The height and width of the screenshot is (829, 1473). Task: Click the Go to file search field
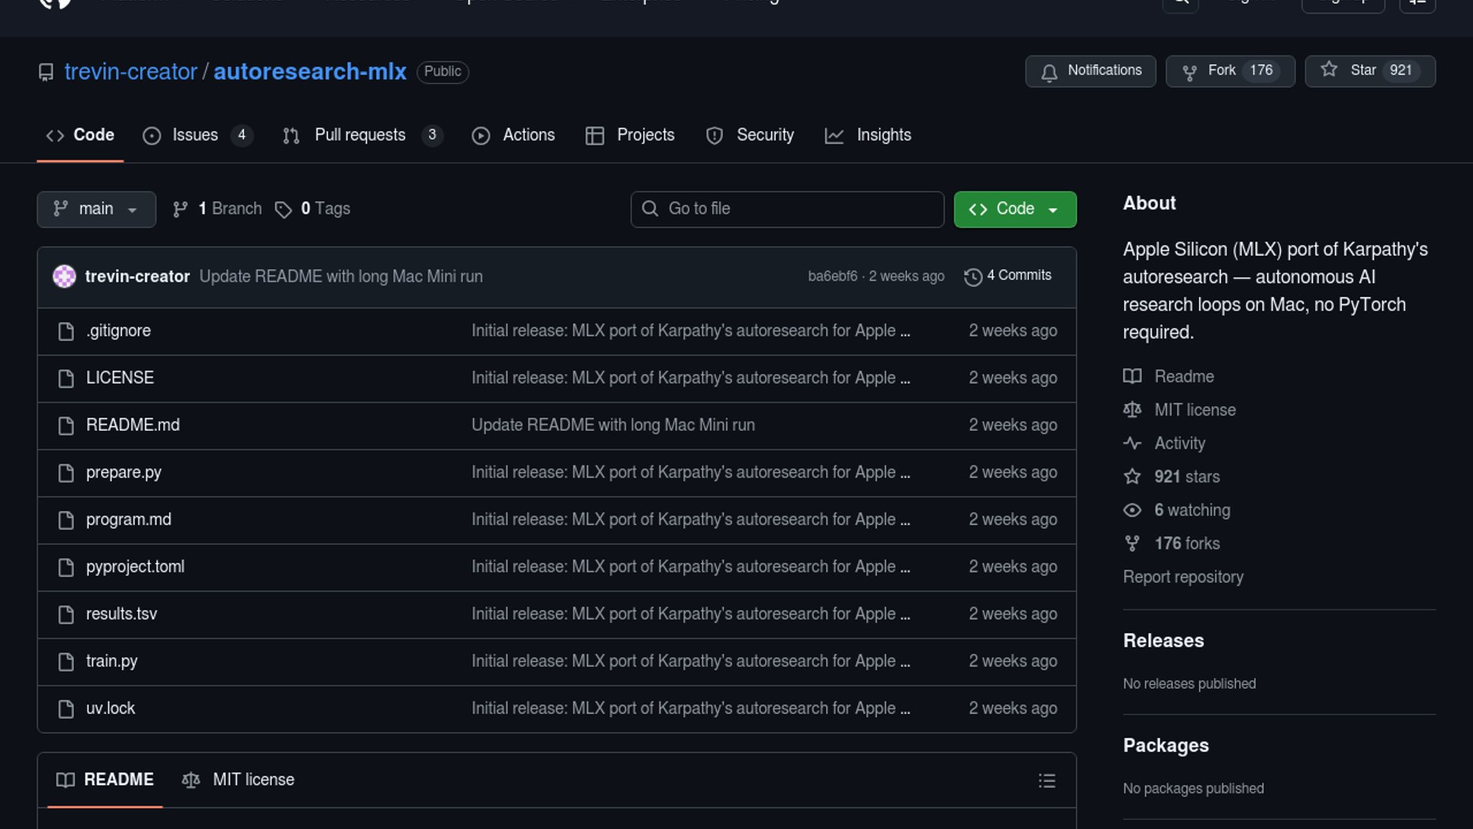click(x=787, y=209)
